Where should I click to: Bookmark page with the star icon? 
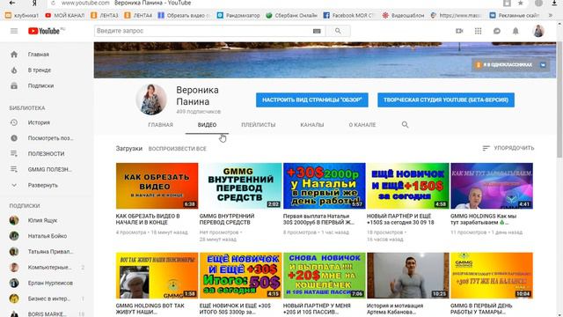[x=520, y=4]
